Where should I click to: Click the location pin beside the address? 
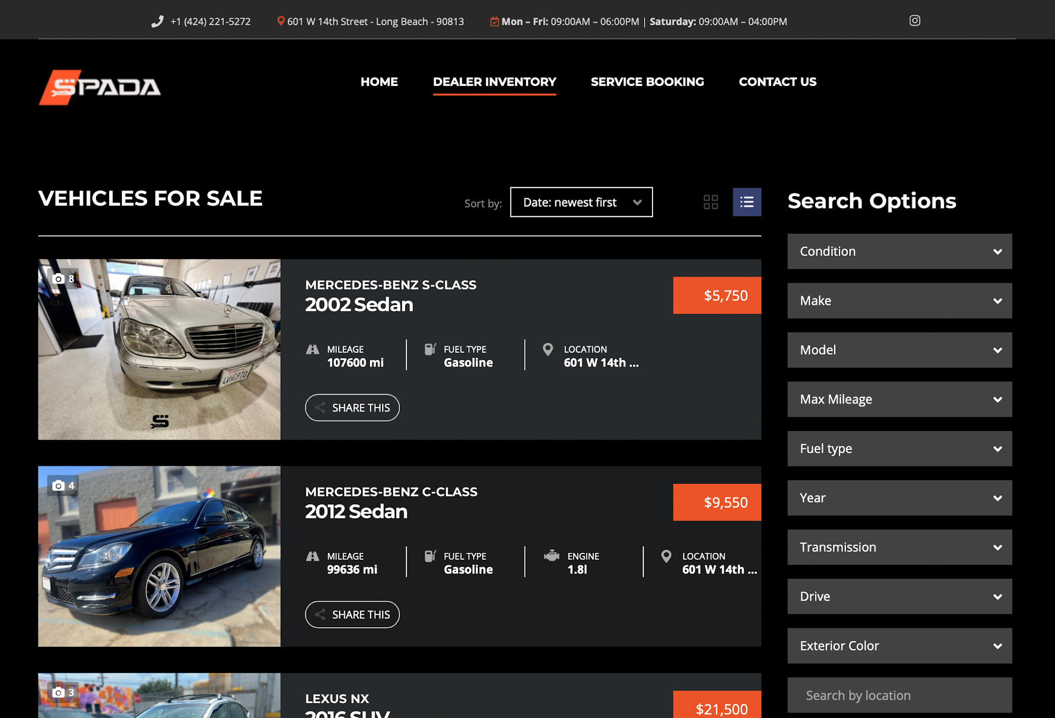coord(281,21)
